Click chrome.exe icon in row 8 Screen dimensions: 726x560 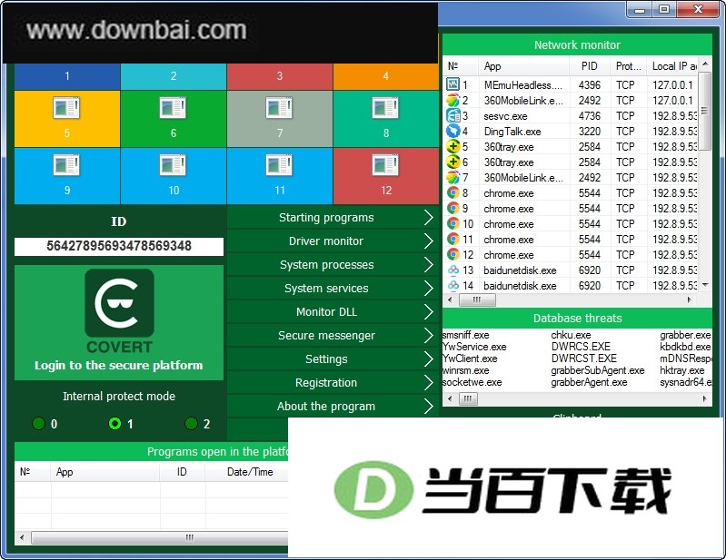point(453,192)
